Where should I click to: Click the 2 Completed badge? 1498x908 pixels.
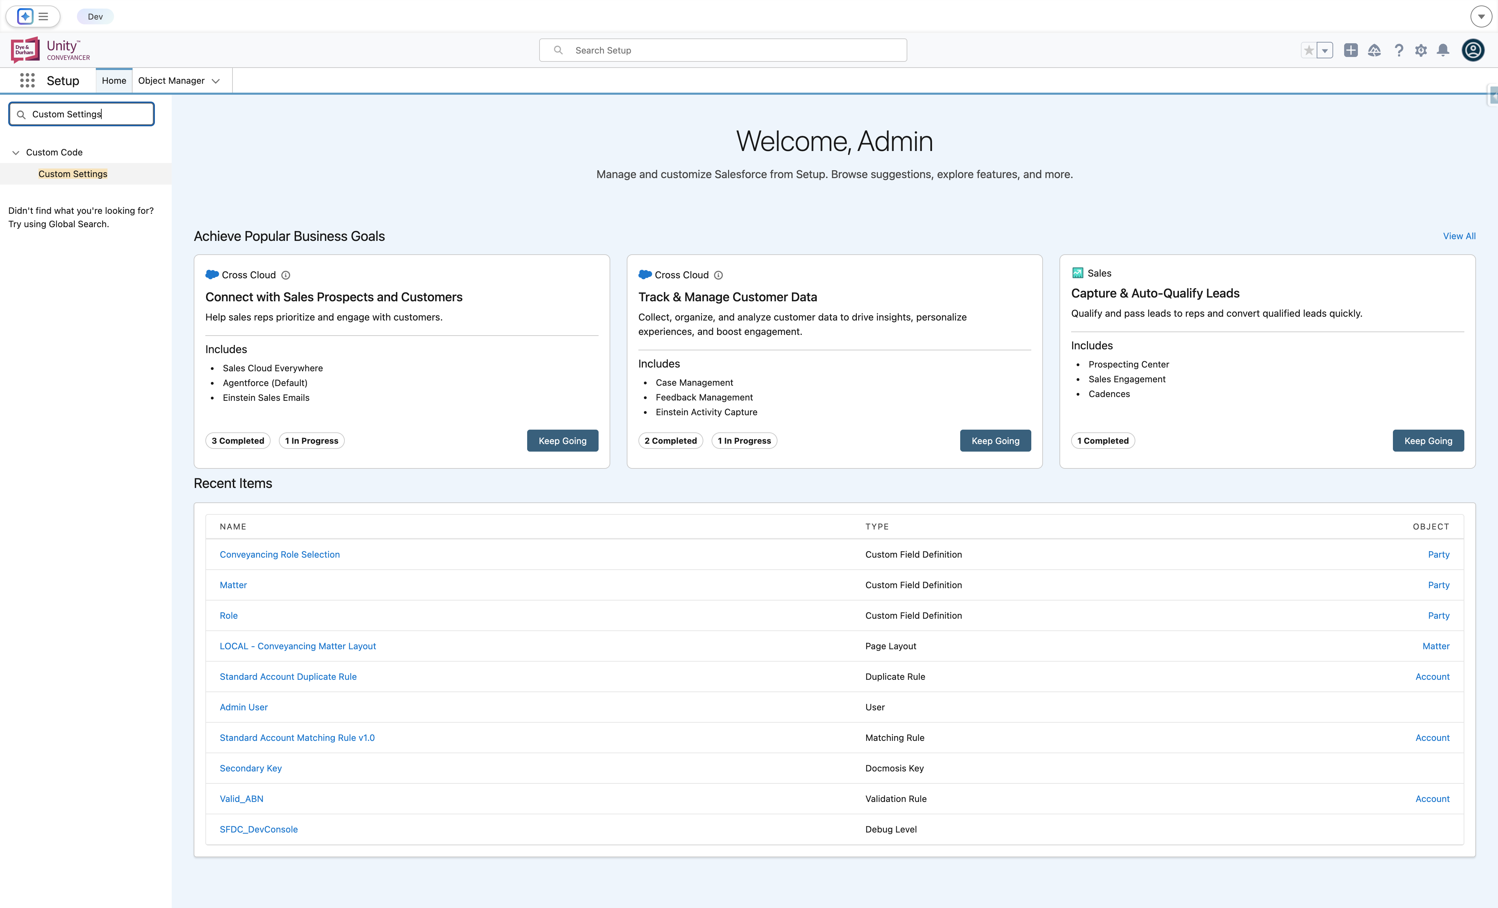[671, 441]
